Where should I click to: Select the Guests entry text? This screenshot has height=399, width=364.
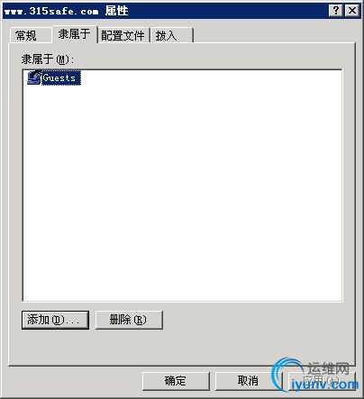(61, 77)
